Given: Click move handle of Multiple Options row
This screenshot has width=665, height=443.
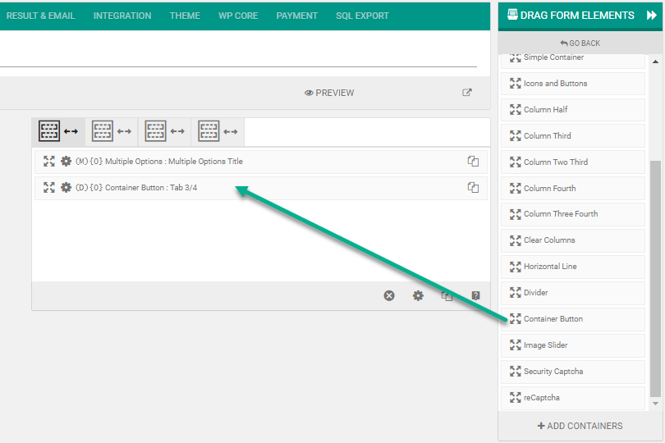Looking at the screenshot, I should click(x=49, y=162).
